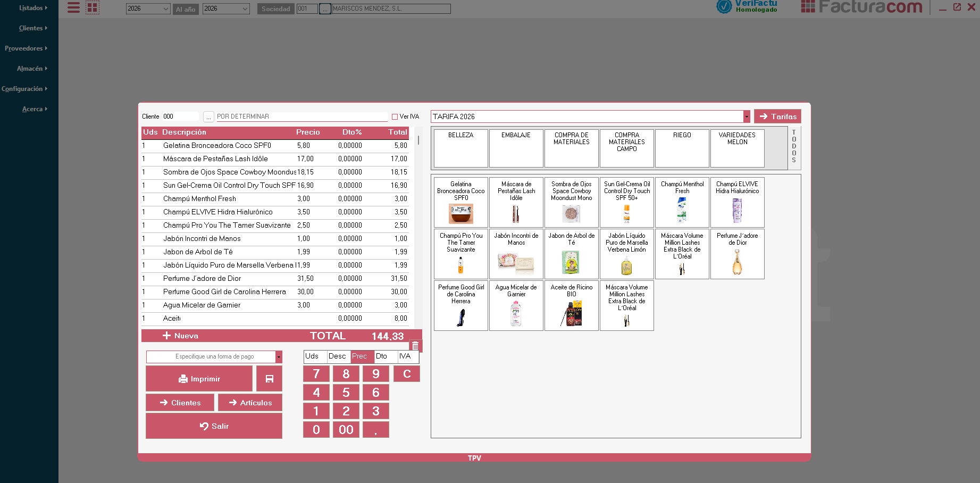980x483 pixels.
Task: Start a new ticket with Nueva
Action: [x=181, y=336]
